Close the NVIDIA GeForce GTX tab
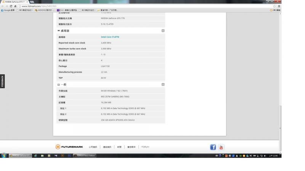 pyautogui.click(x=27, y=2)
